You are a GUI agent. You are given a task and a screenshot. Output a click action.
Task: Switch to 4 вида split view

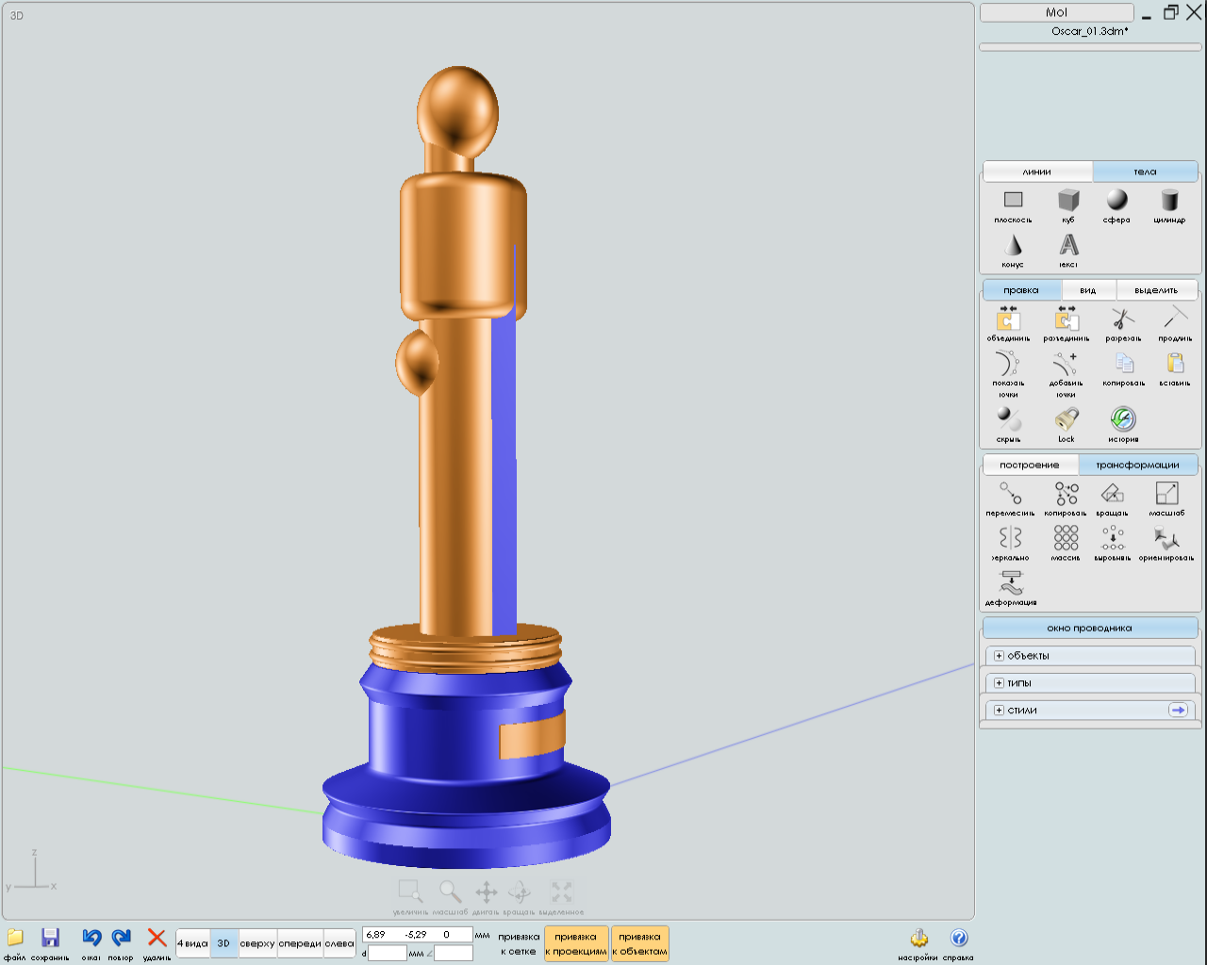[x=192, y=943]
